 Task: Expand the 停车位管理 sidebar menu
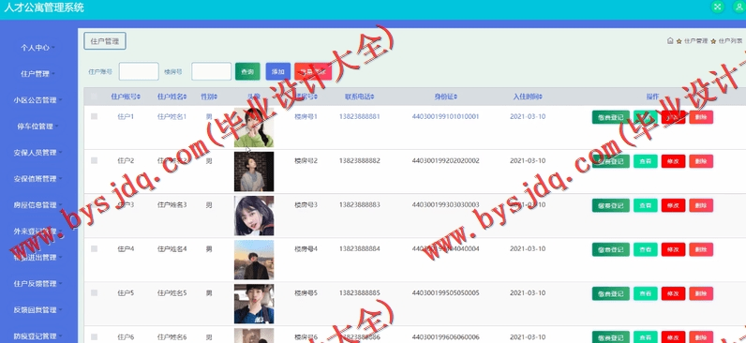tap(37, 127)
